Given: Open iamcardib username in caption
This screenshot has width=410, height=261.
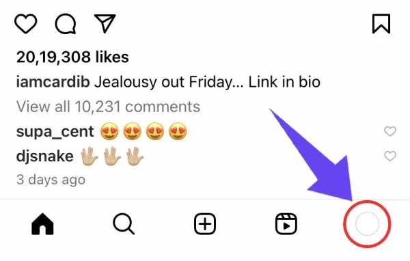Looking at the screenshot, I should tap(53, 82).
